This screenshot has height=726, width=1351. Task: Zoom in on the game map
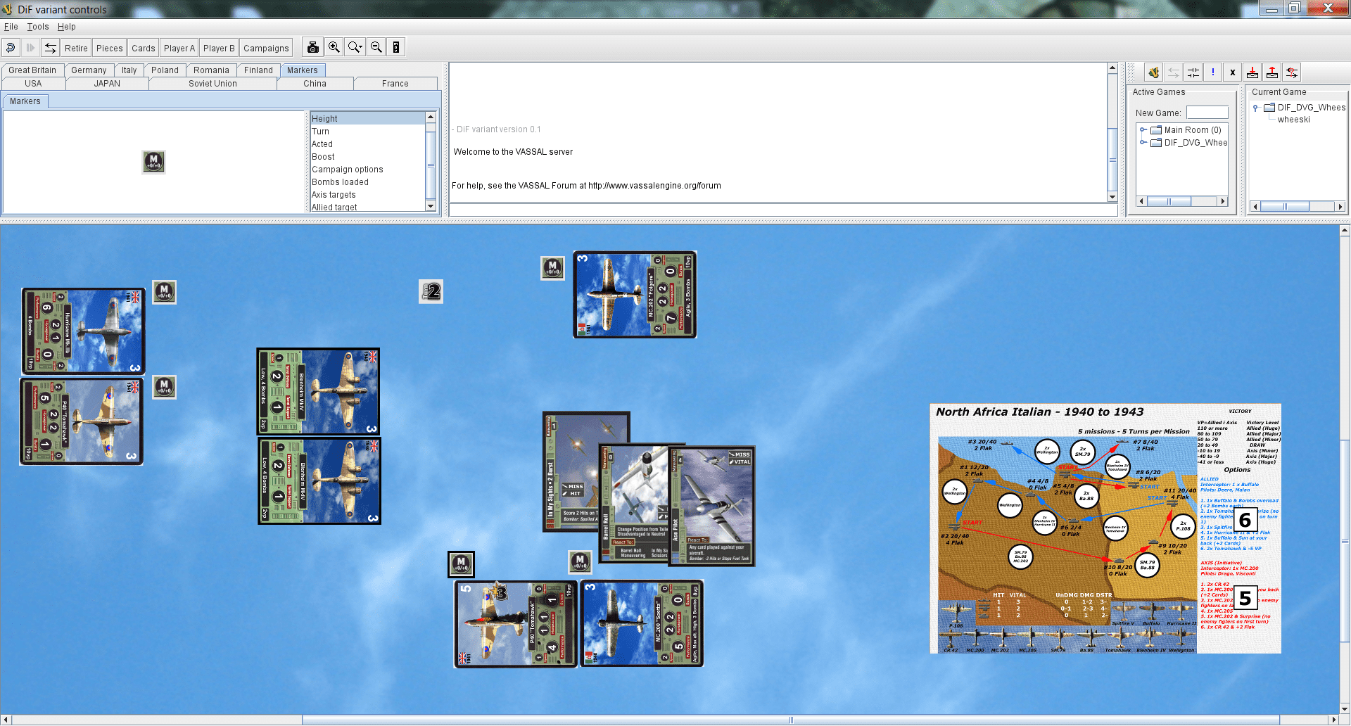[334, 46]
